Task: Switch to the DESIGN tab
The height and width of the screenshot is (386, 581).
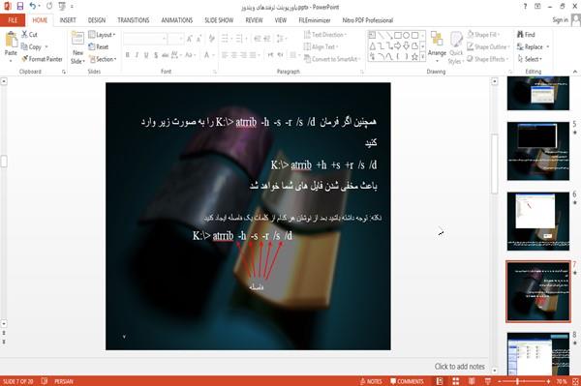Action: 97,20
